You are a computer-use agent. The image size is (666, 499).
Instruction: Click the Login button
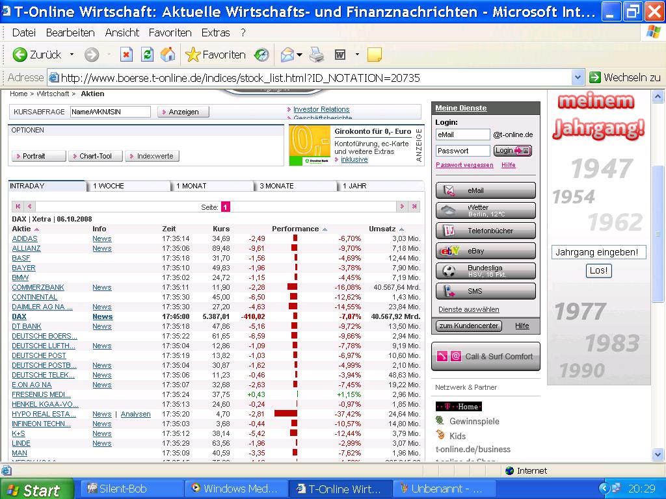coord(513,151)
